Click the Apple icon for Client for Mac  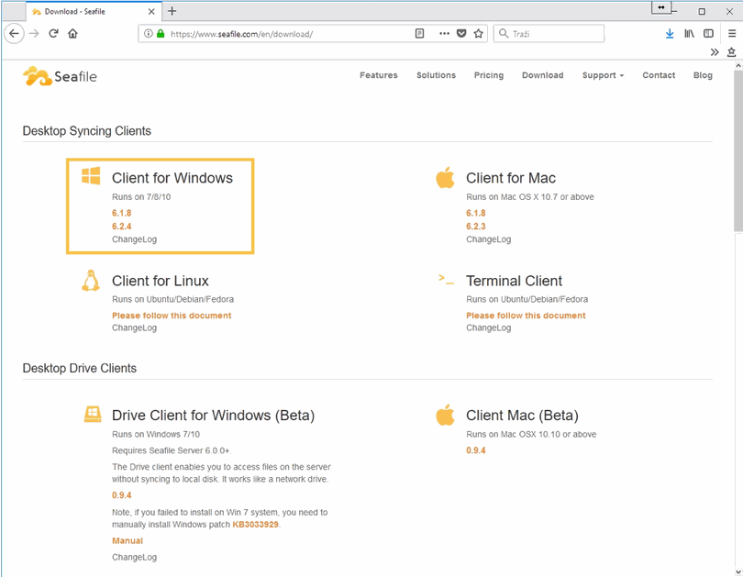click(x=445, y=178)
